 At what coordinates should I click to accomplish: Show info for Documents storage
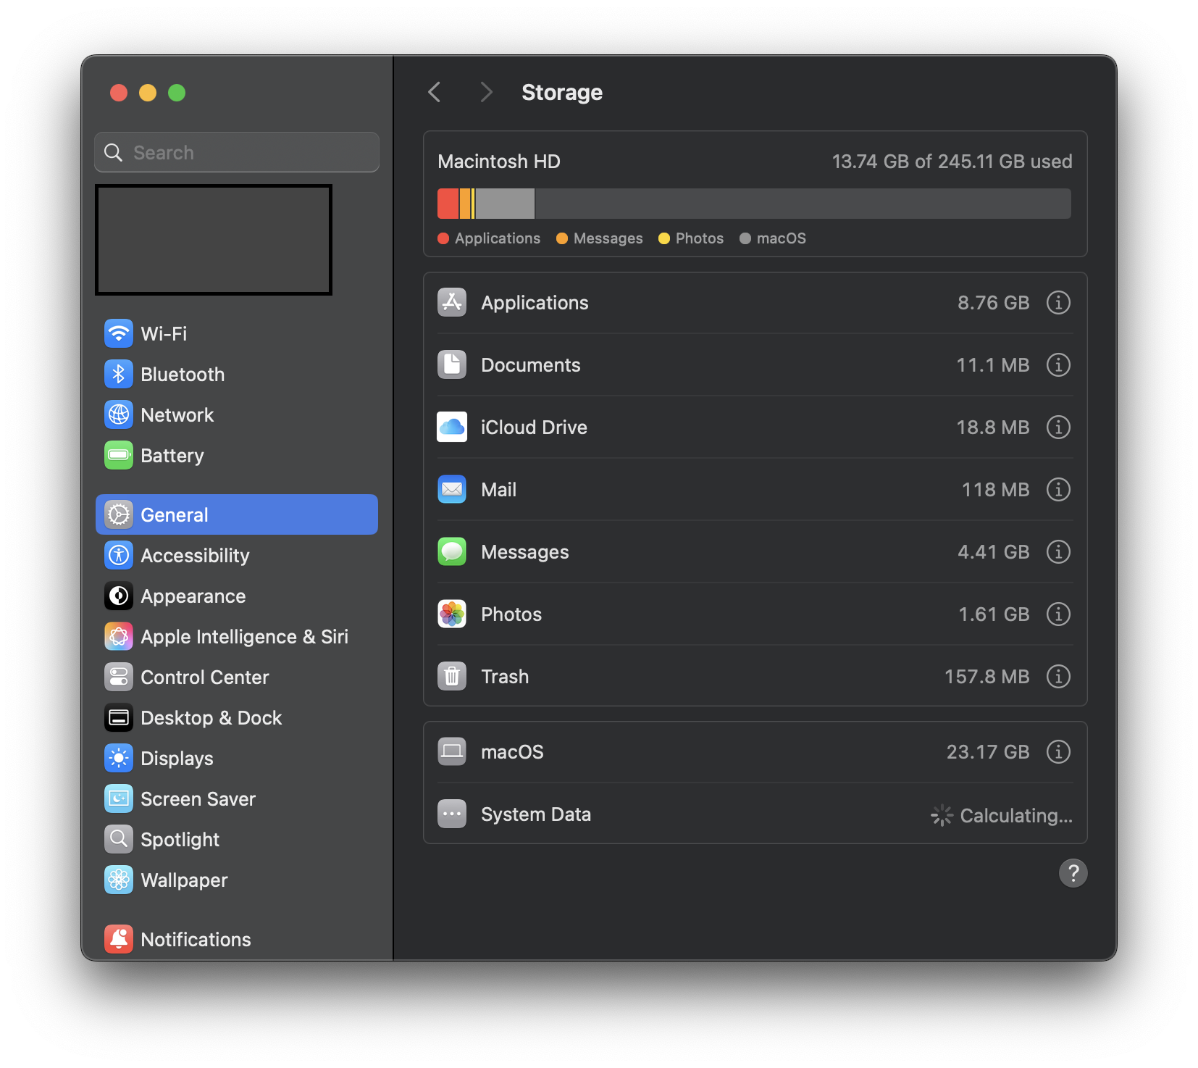click(x=1058, y=364)
